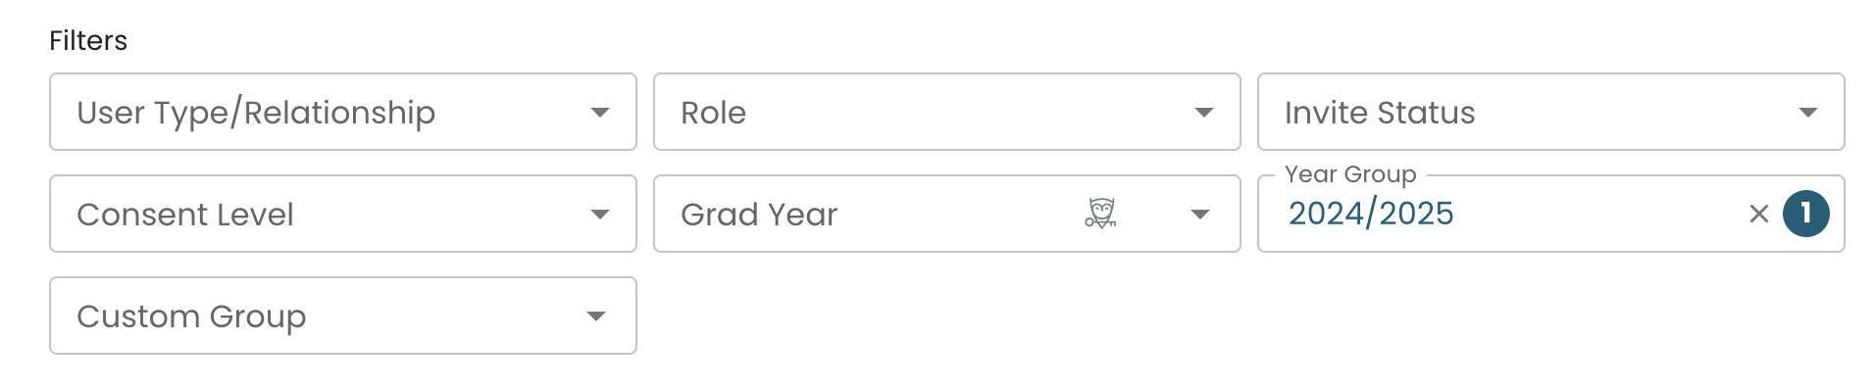Image resolution: width=1875 pixels, height=388 pixels.
Task: Expand the Grad Year dropdown arrow
Action: (x=1199, y=215)
